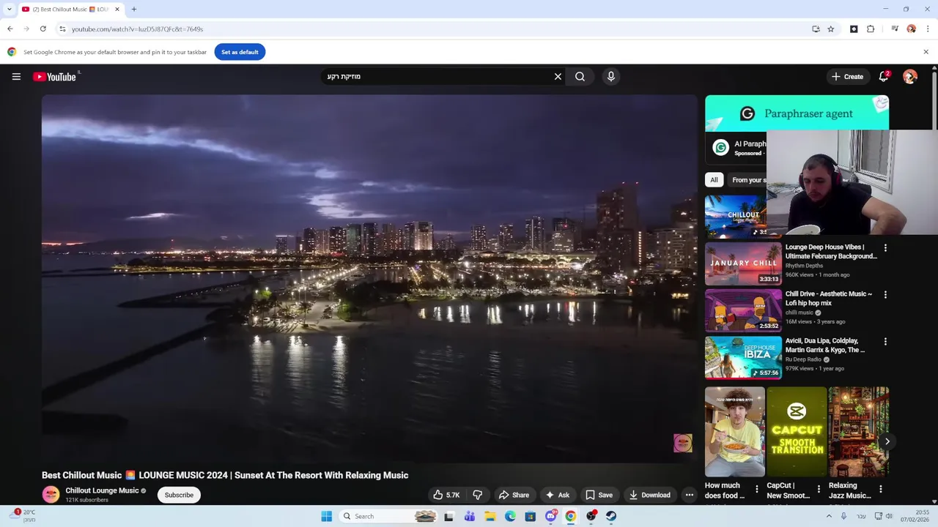938x527 pixels.
Task: Click the Share button
Action: 514,495
